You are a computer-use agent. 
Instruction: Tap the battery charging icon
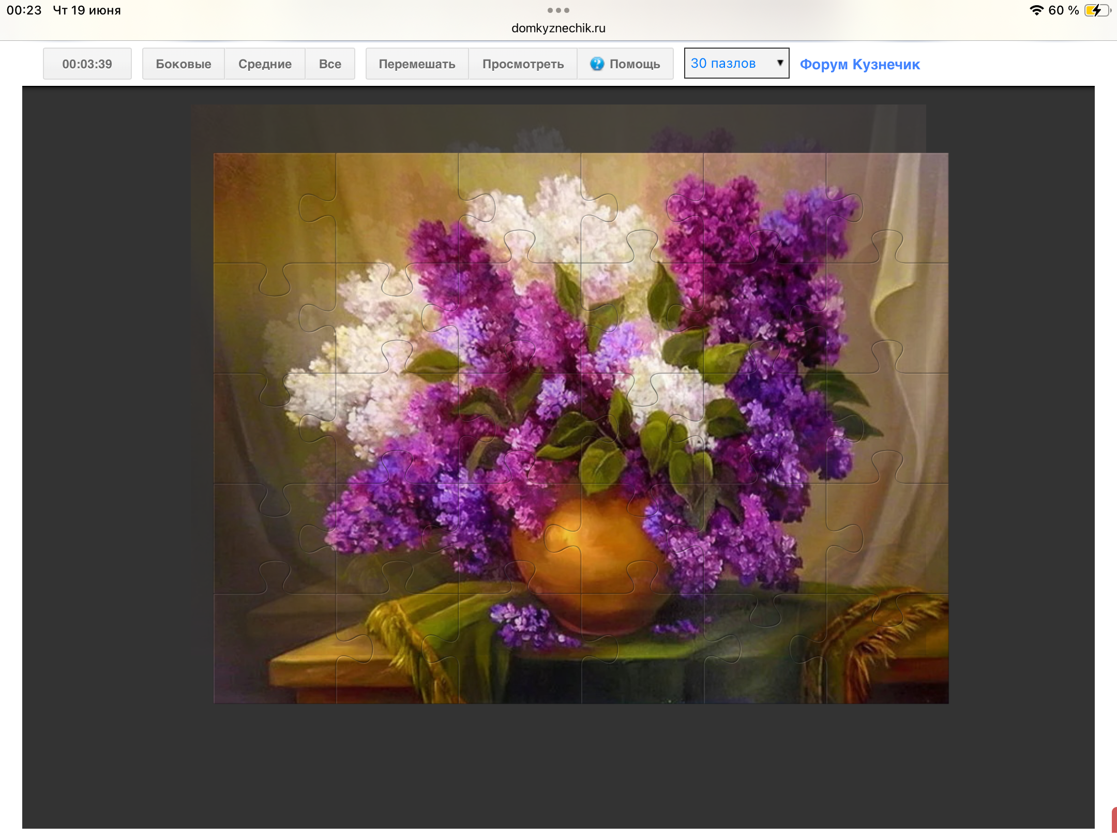tap(1097, 10)
